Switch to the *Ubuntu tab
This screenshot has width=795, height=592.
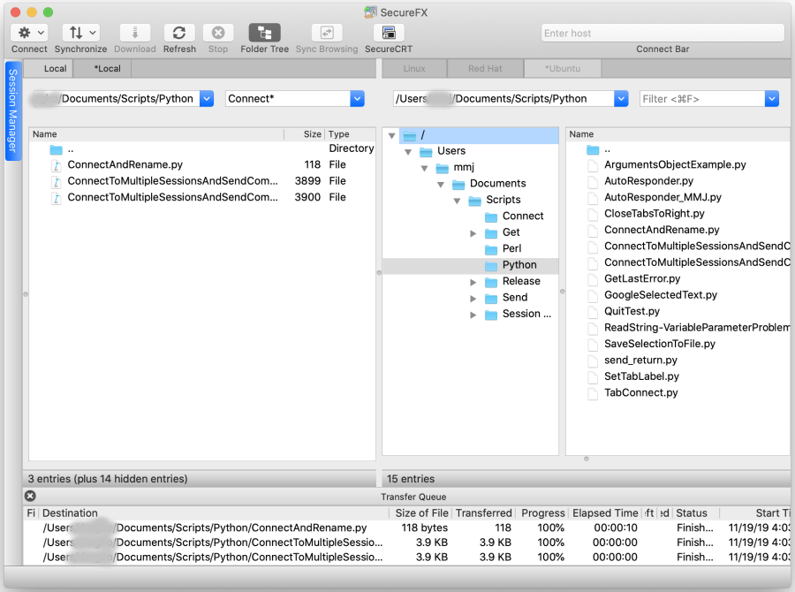[563, 69]
